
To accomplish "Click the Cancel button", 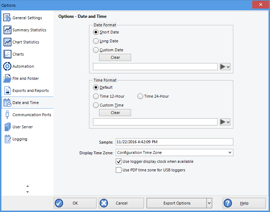I will pos(121,203).
